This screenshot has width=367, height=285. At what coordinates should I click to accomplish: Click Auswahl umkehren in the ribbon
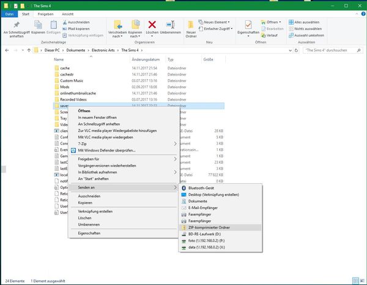click(306, 35)
